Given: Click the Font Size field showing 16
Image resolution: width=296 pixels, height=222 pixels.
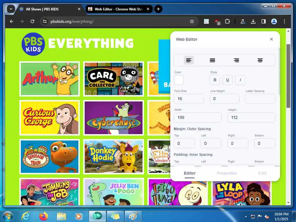Looking at the screenshot, I should [189, 99].
